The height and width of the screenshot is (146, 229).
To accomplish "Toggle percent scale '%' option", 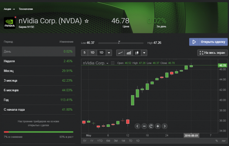I will coord(217,141).
